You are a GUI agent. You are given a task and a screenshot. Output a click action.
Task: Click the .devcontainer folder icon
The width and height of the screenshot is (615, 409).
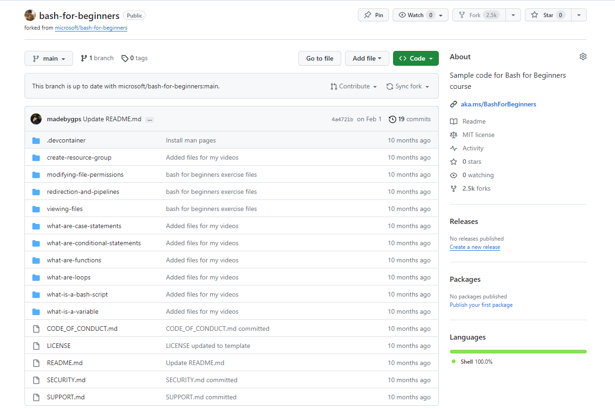tap(36, 140)
